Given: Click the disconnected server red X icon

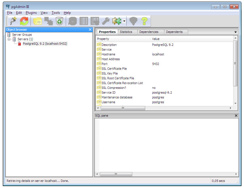Looking at the screenshot, I should coord(19,44).
